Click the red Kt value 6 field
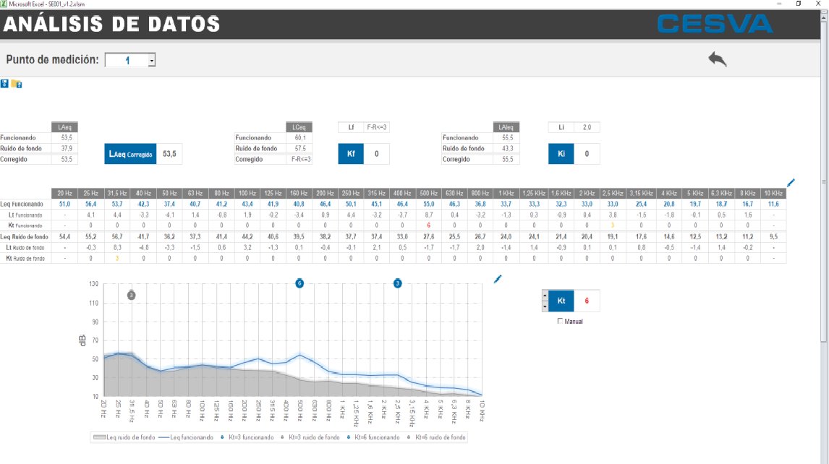The image size is (829, 464). click(x=587, y=301)
